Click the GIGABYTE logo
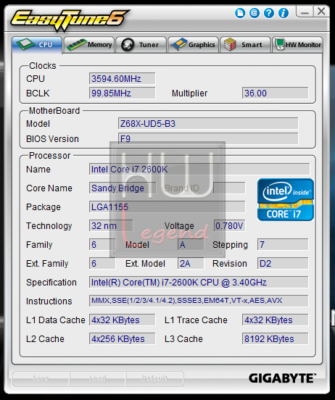 [x=282, y=378]
